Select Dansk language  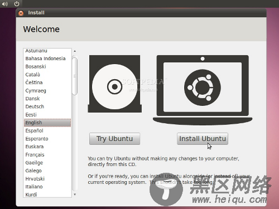point(47,99)
